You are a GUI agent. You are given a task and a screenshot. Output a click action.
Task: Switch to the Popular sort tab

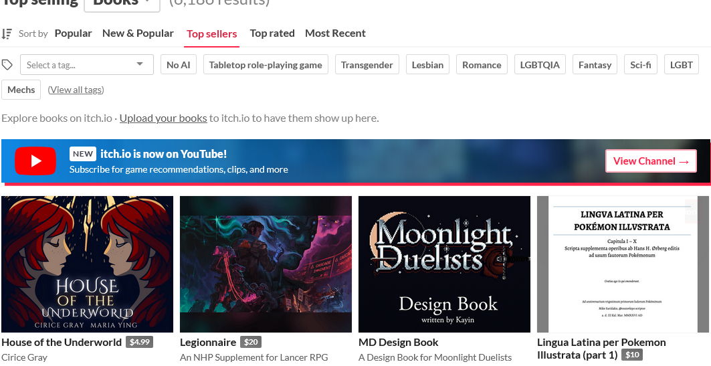(x=73, y=33)
